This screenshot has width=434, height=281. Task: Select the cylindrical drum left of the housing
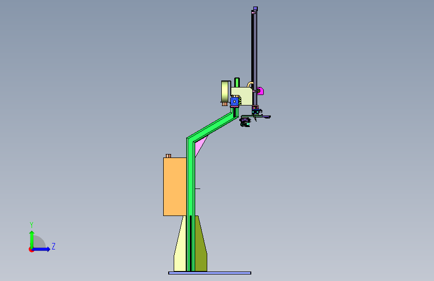tap(226, 91)
